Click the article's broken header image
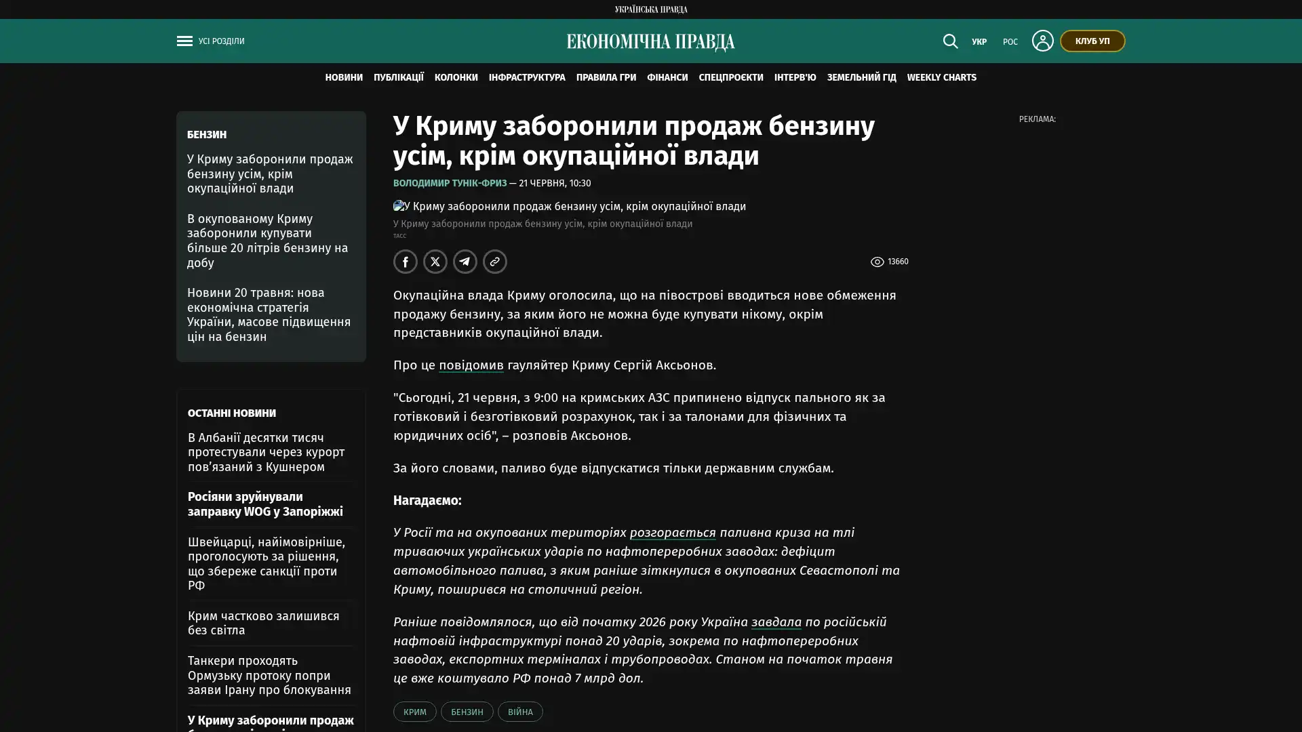 pyautogui.click(x=570, y=206)
